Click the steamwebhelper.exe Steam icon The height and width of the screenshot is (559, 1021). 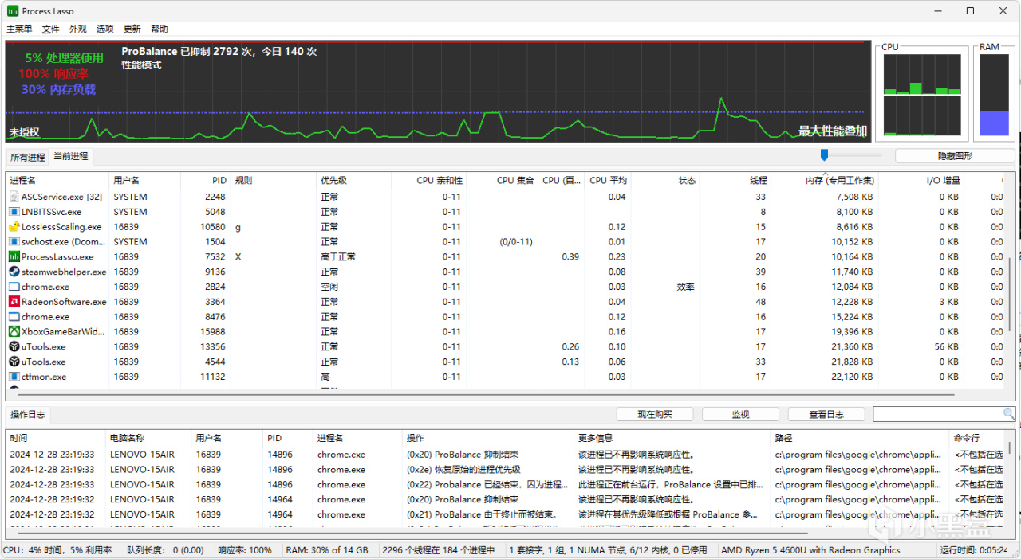pyautogui.click(x=14, y=272)
